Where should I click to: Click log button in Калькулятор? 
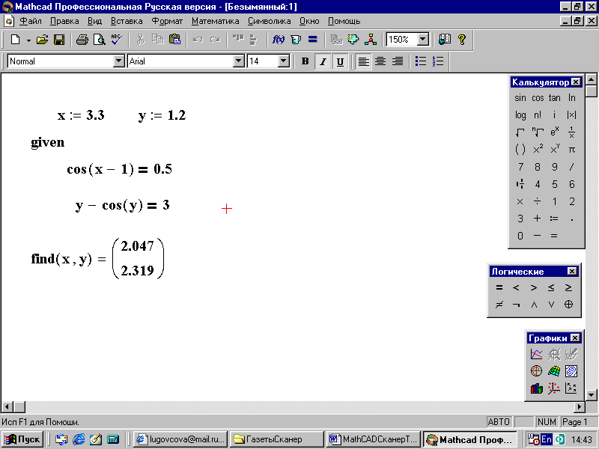coord(520,114)
